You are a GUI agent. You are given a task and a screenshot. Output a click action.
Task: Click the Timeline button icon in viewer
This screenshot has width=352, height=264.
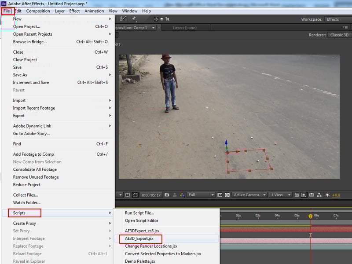pyautogui.click(x=312, y=195)
